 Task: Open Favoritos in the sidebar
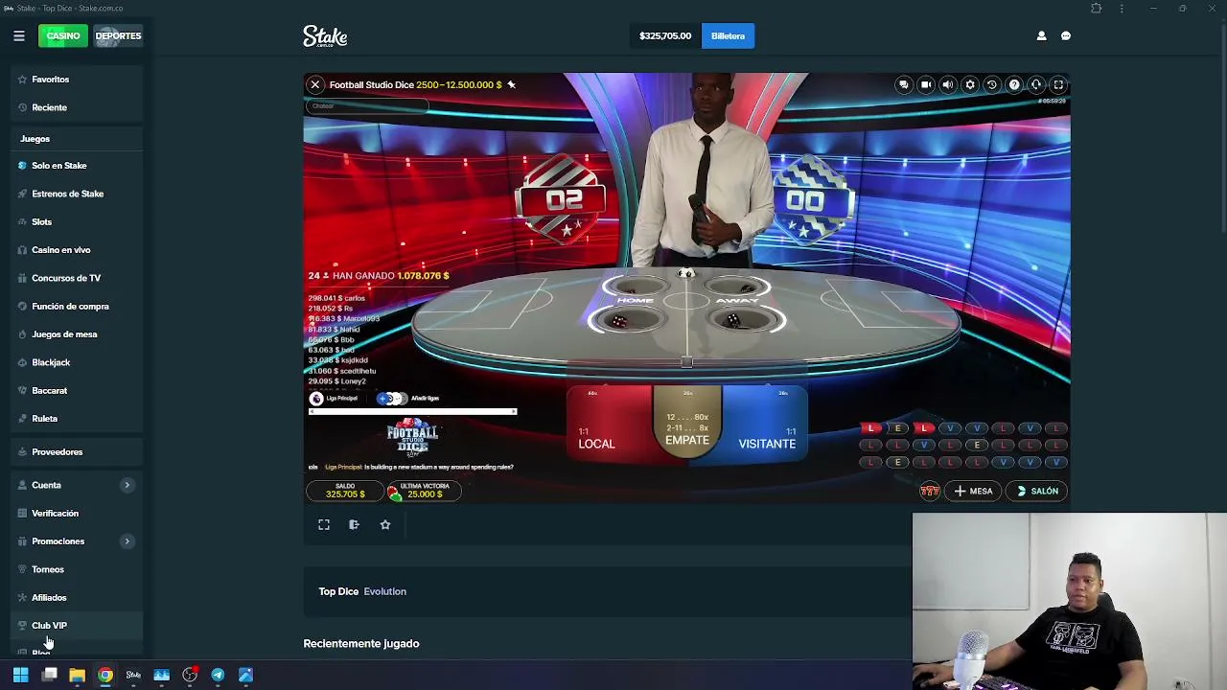coord(78,80)
